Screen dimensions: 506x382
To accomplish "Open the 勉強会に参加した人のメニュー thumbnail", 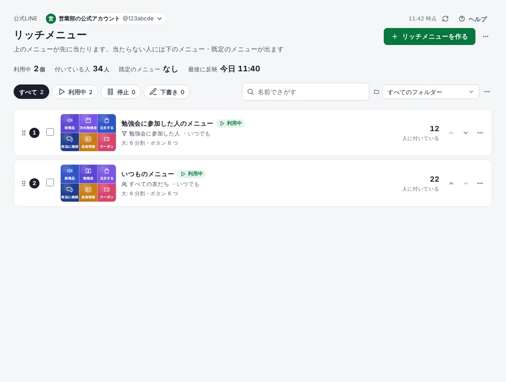I will point(88,132).
